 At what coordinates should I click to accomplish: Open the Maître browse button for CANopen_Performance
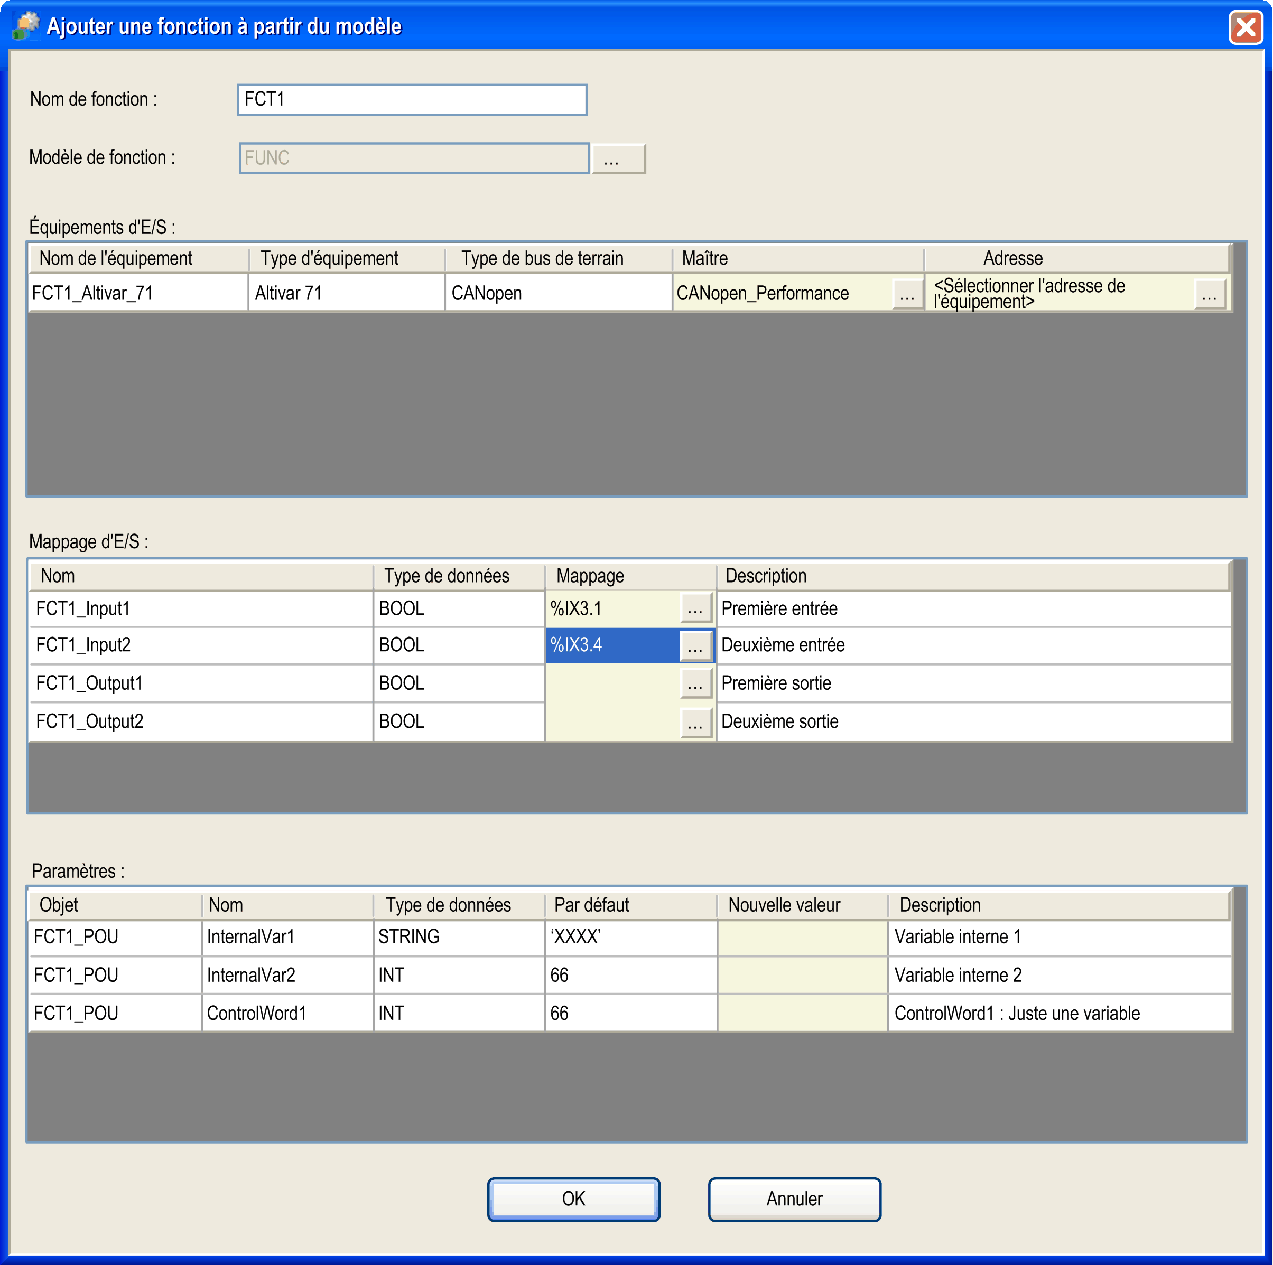(907, 294)
